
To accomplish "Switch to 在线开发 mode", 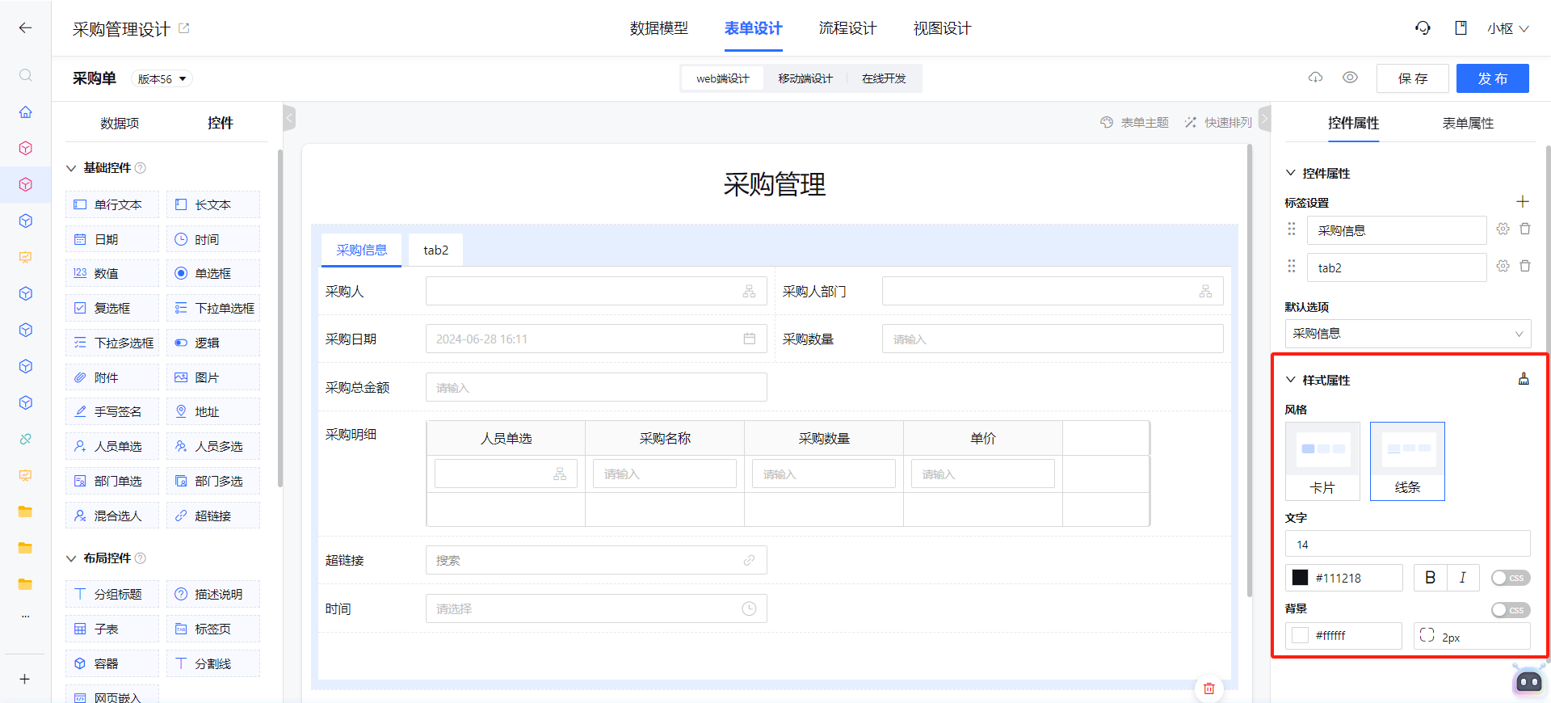I will 884,78.
